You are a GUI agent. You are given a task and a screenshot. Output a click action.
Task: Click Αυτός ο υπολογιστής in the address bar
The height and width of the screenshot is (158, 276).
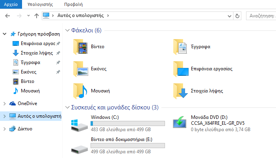click(x=81, y=15)
